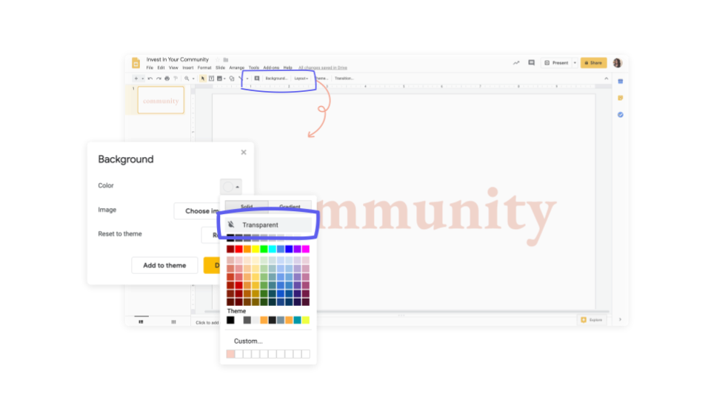Open zoom level dropdown arrow
711x400 pixels.
click(193, 79)
